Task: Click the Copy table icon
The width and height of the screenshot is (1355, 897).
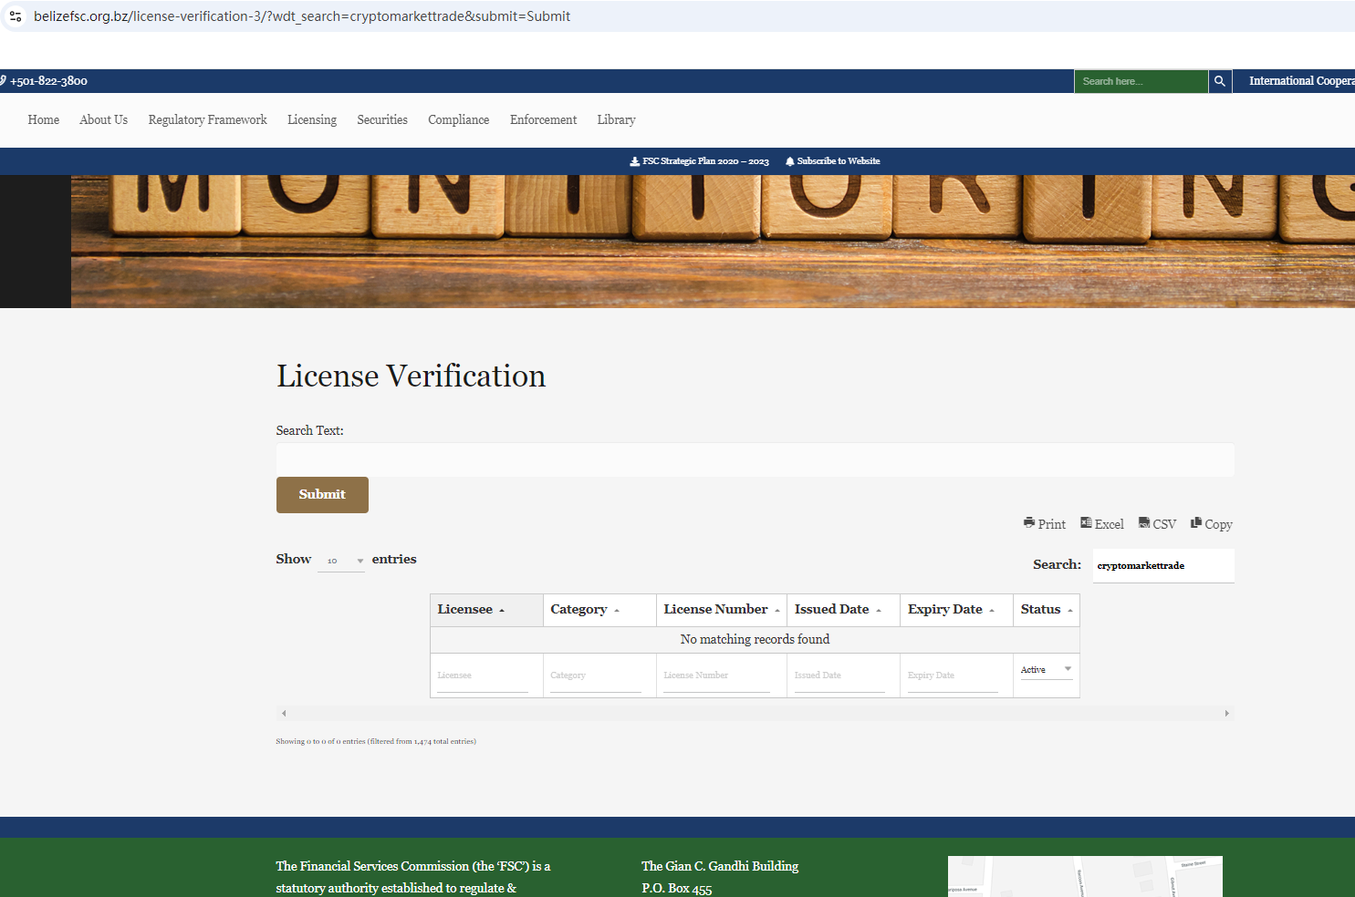Action: coord(1196,523)
